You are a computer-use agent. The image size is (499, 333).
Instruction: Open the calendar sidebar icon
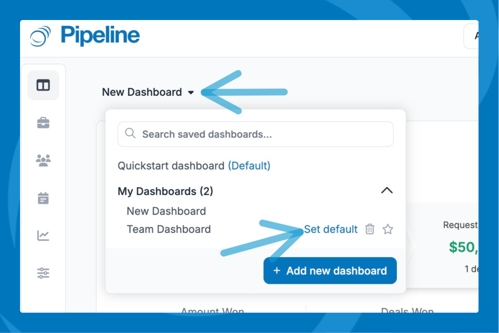[43, 198]
